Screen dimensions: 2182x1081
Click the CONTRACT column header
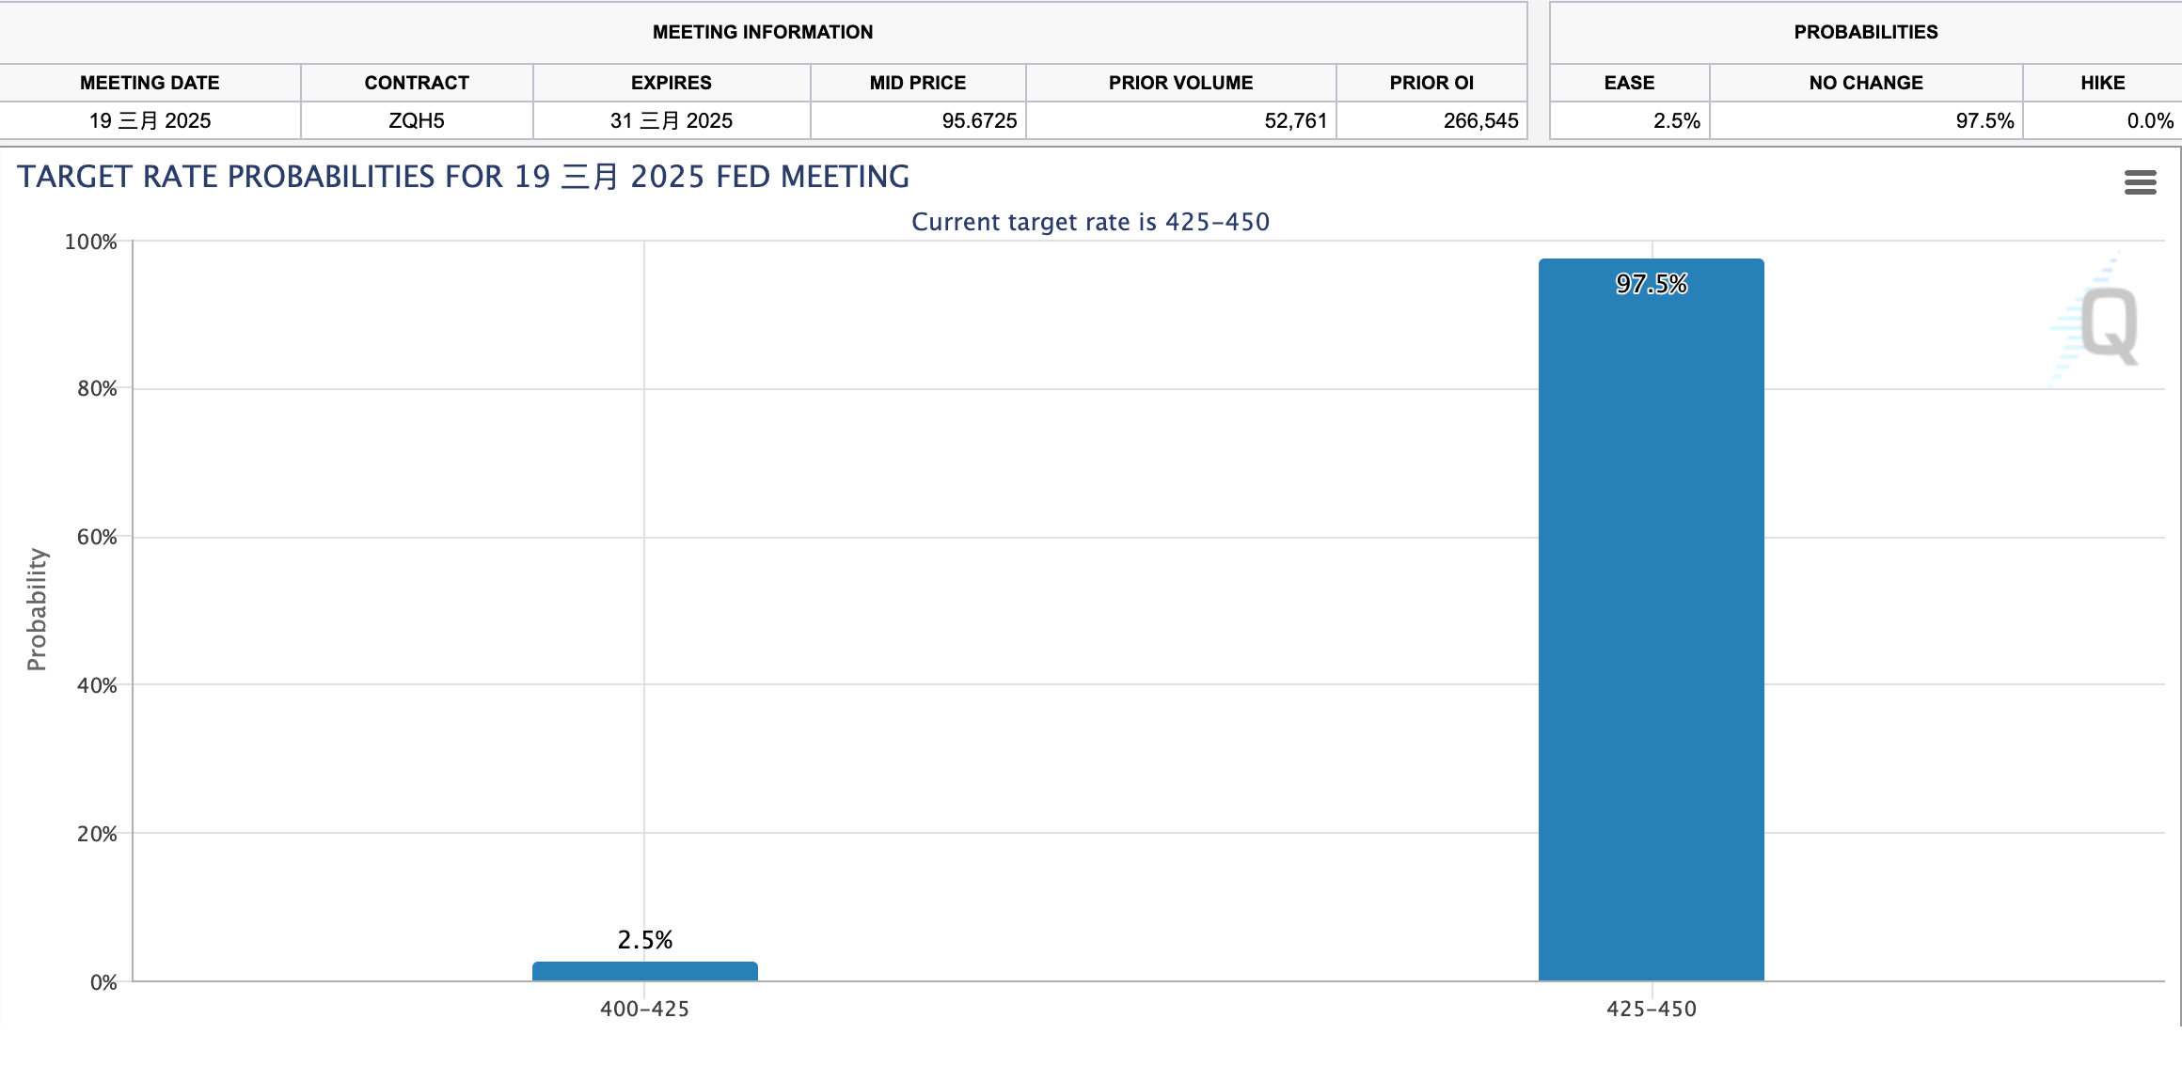417,83
